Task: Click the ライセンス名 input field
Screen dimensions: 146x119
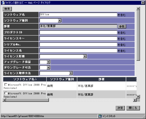Action: click(x=78, y=50)
